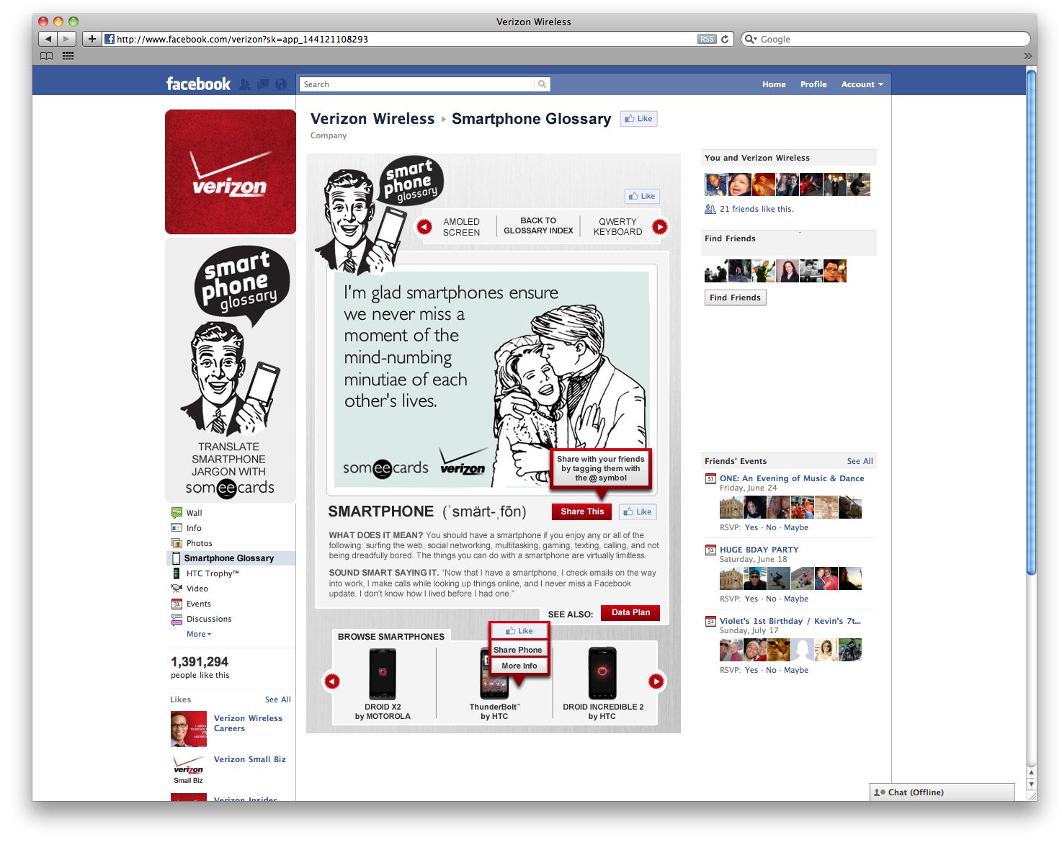The height and width of the screenshot is (845, 1062).
Task: Click the Safari forward navigation arrow
Action: 66,39
